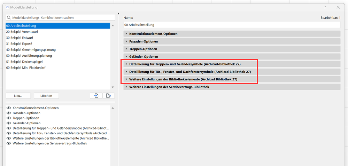The height and width of the screenshot is (166, 348).
Task: Click the Bearbeitbar: 1 label
Action: [x=330, y=18]
